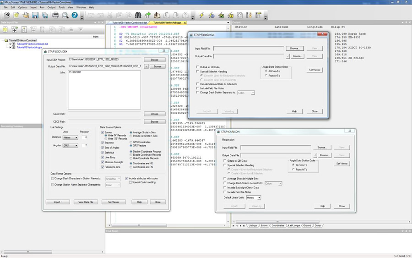The height and width of the screenshot is (258, 412).
Task: Click Set Viewer button in LEICA DBX
Action: pos(114,202)
